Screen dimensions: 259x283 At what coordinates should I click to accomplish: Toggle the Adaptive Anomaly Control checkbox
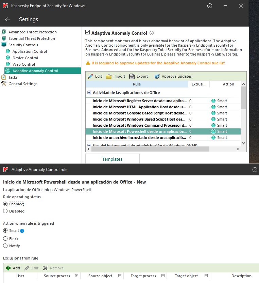point(88,32)
